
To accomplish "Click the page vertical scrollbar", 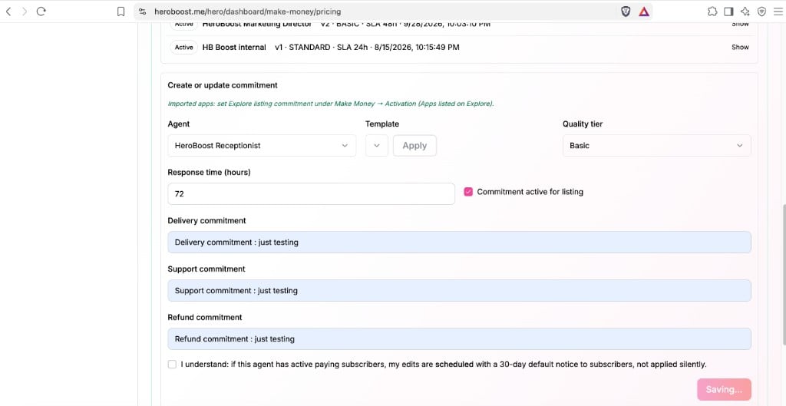I will click(783, 274).
